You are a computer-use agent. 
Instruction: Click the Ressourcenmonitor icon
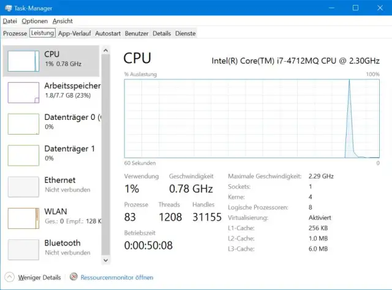pyautogui.click(x=74, y=277)
